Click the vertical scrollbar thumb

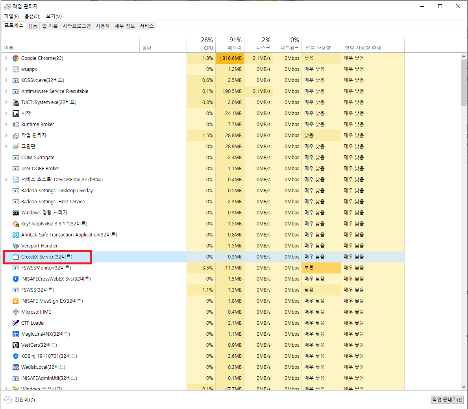(464, 82)
